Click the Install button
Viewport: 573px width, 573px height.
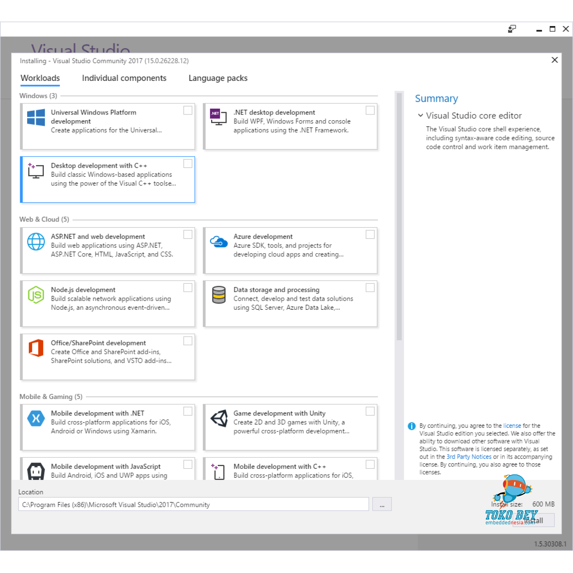(533, 520)
